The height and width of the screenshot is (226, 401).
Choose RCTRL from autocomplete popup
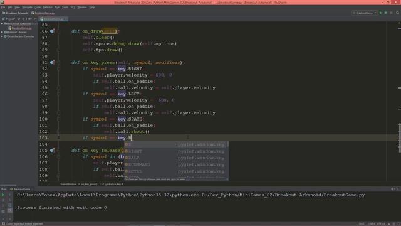coord(176,171)
